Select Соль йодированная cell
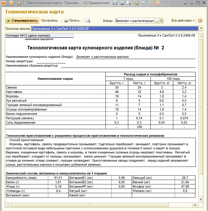 (55, 122)
